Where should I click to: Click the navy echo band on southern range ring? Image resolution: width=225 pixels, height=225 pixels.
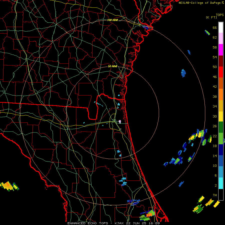(x=133, y=202)
